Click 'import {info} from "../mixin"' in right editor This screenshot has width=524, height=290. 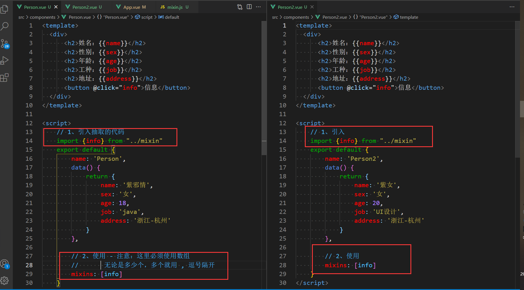click(363, 141)
